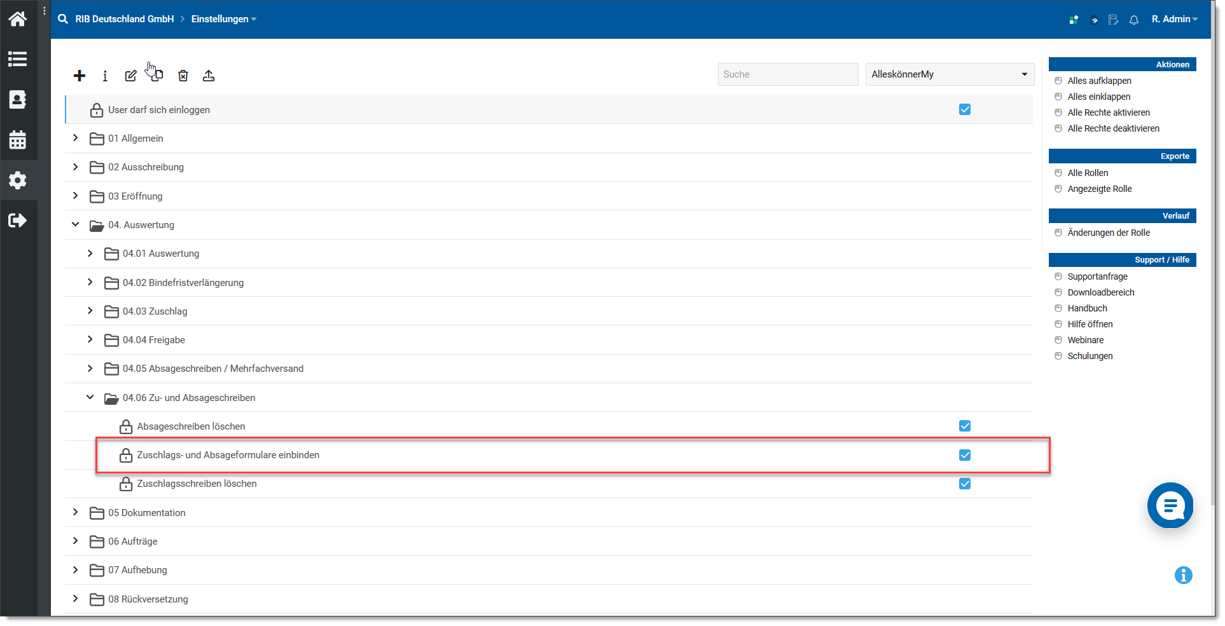Screen dimensions: 1225x626
Task: Open the Einstellungen breadcrumb menu
Action: coord(224,19)
